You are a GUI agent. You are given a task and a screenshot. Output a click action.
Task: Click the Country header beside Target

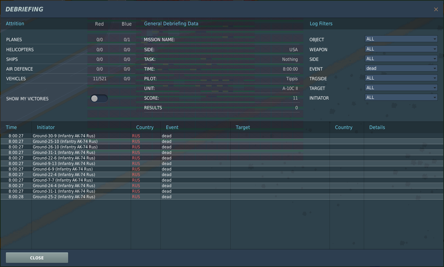coord(344,127)
